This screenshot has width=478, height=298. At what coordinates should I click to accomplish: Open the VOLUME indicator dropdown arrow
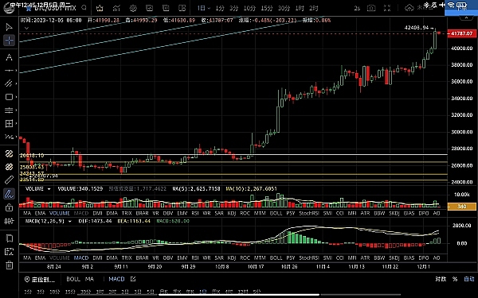pos(49,189)
